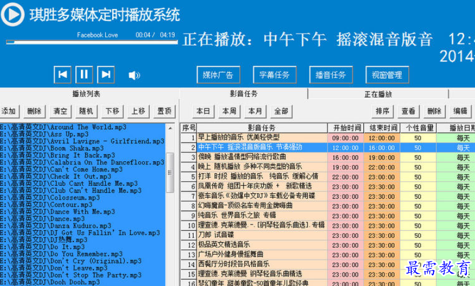Viewport: 475px width, 286px height.
Task: Skip to the next track
Action: coord(106,75)
